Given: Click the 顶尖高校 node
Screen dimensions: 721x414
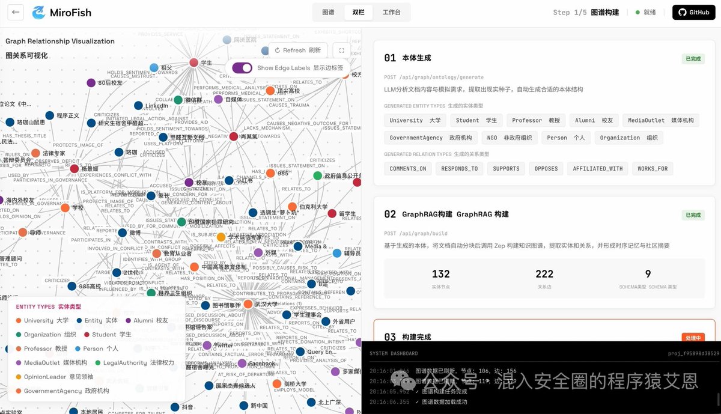Looking at the screenshot, I should (270, 91).
